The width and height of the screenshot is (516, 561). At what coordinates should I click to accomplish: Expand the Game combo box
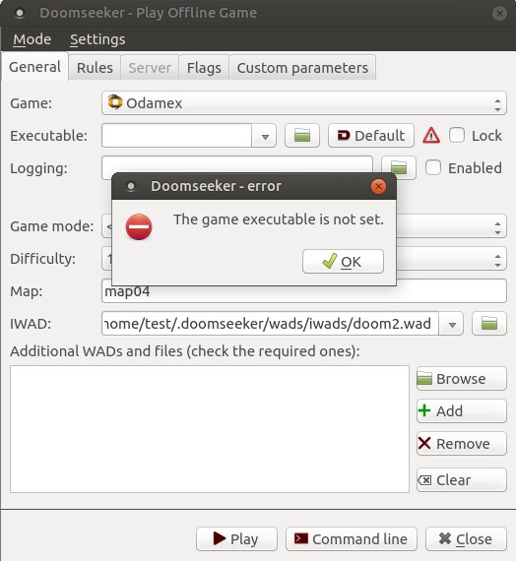click(x=303, y=103)
